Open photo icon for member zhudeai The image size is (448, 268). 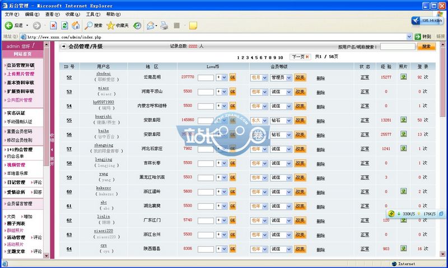[403, 77]
